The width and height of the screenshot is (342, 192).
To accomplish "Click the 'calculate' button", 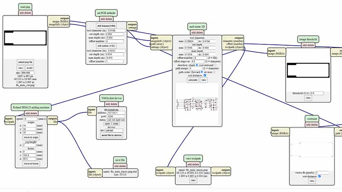I will click(x=193, y=80).
